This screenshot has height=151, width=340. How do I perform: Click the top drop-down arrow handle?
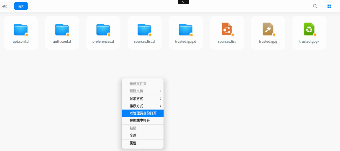tap(184, 2)
